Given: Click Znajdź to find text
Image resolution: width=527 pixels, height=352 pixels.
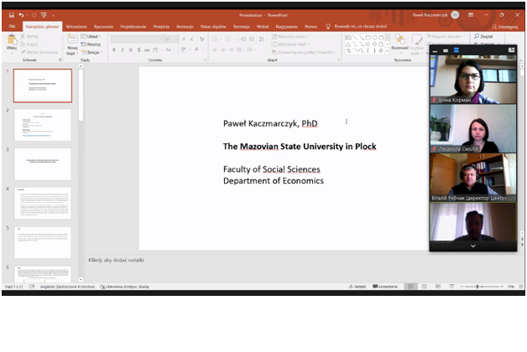Looking at the screenshot, I should click(x=483, y=36).
